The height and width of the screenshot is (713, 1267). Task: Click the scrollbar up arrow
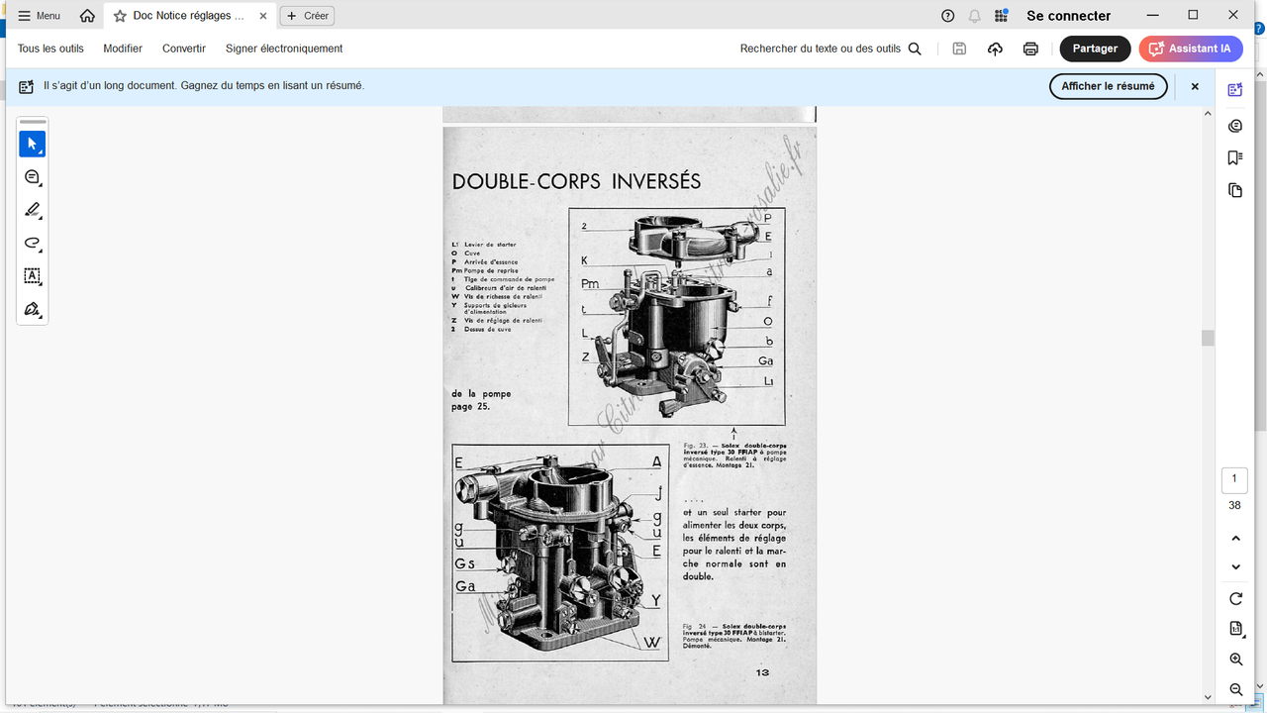coord(1208,113)
